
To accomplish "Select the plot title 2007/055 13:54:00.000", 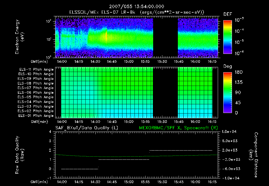I will pos(137,7).
